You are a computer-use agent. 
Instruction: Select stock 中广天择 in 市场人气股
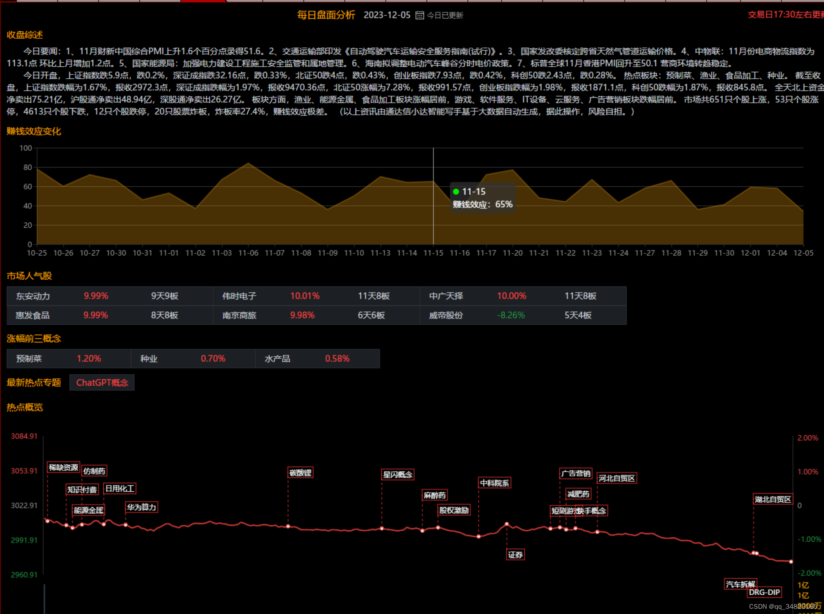pos(446,296)
